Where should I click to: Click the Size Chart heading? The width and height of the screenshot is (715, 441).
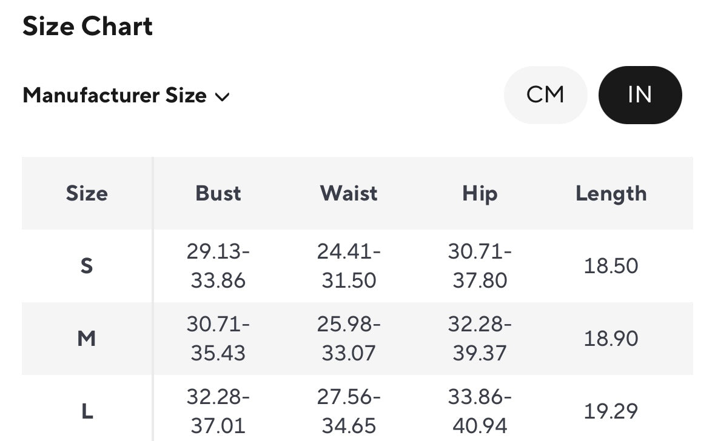click(87, 27)
